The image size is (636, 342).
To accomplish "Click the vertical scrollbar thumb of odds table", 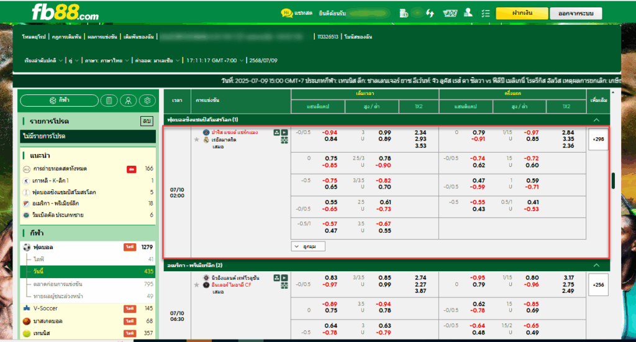I will tap(613, 181).
